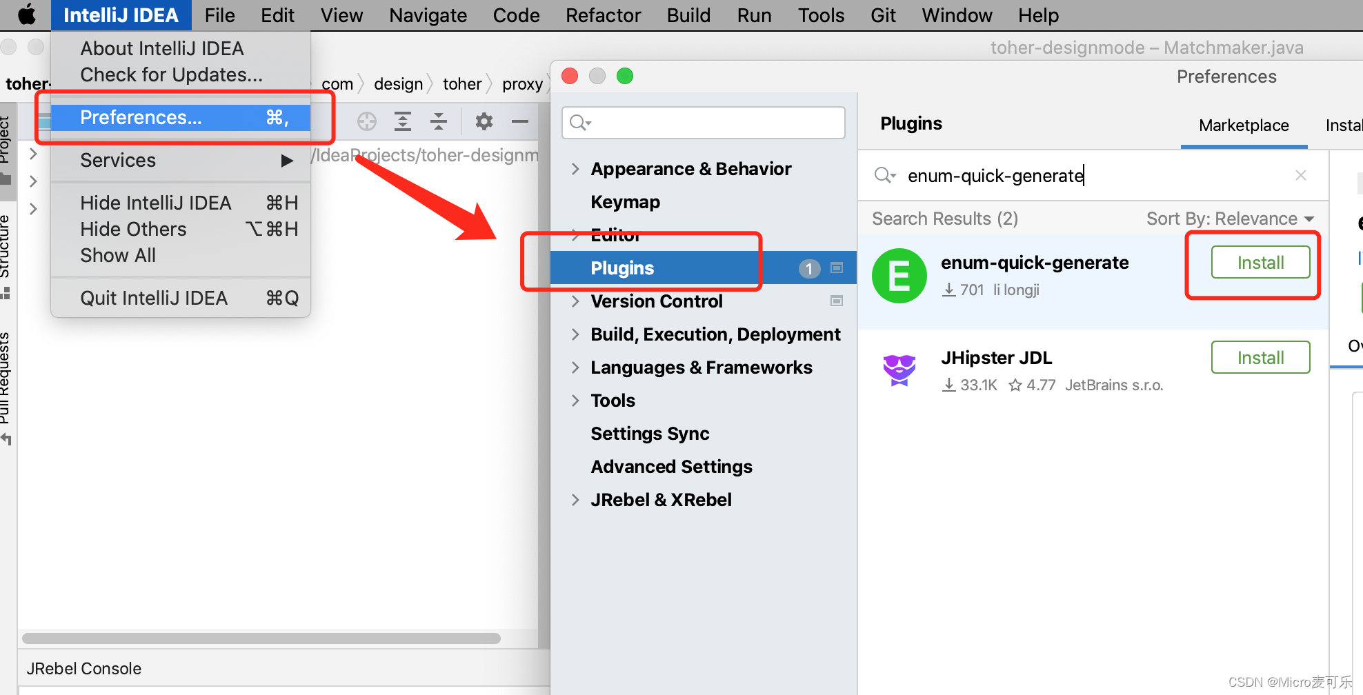The height and width of the screenshot is (695, 1363).
Task: Open the project view gear options
Action: (484, 121)
